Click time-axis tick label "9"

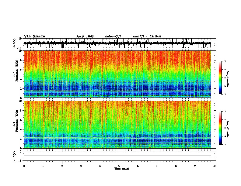click(x=195, y=166)
